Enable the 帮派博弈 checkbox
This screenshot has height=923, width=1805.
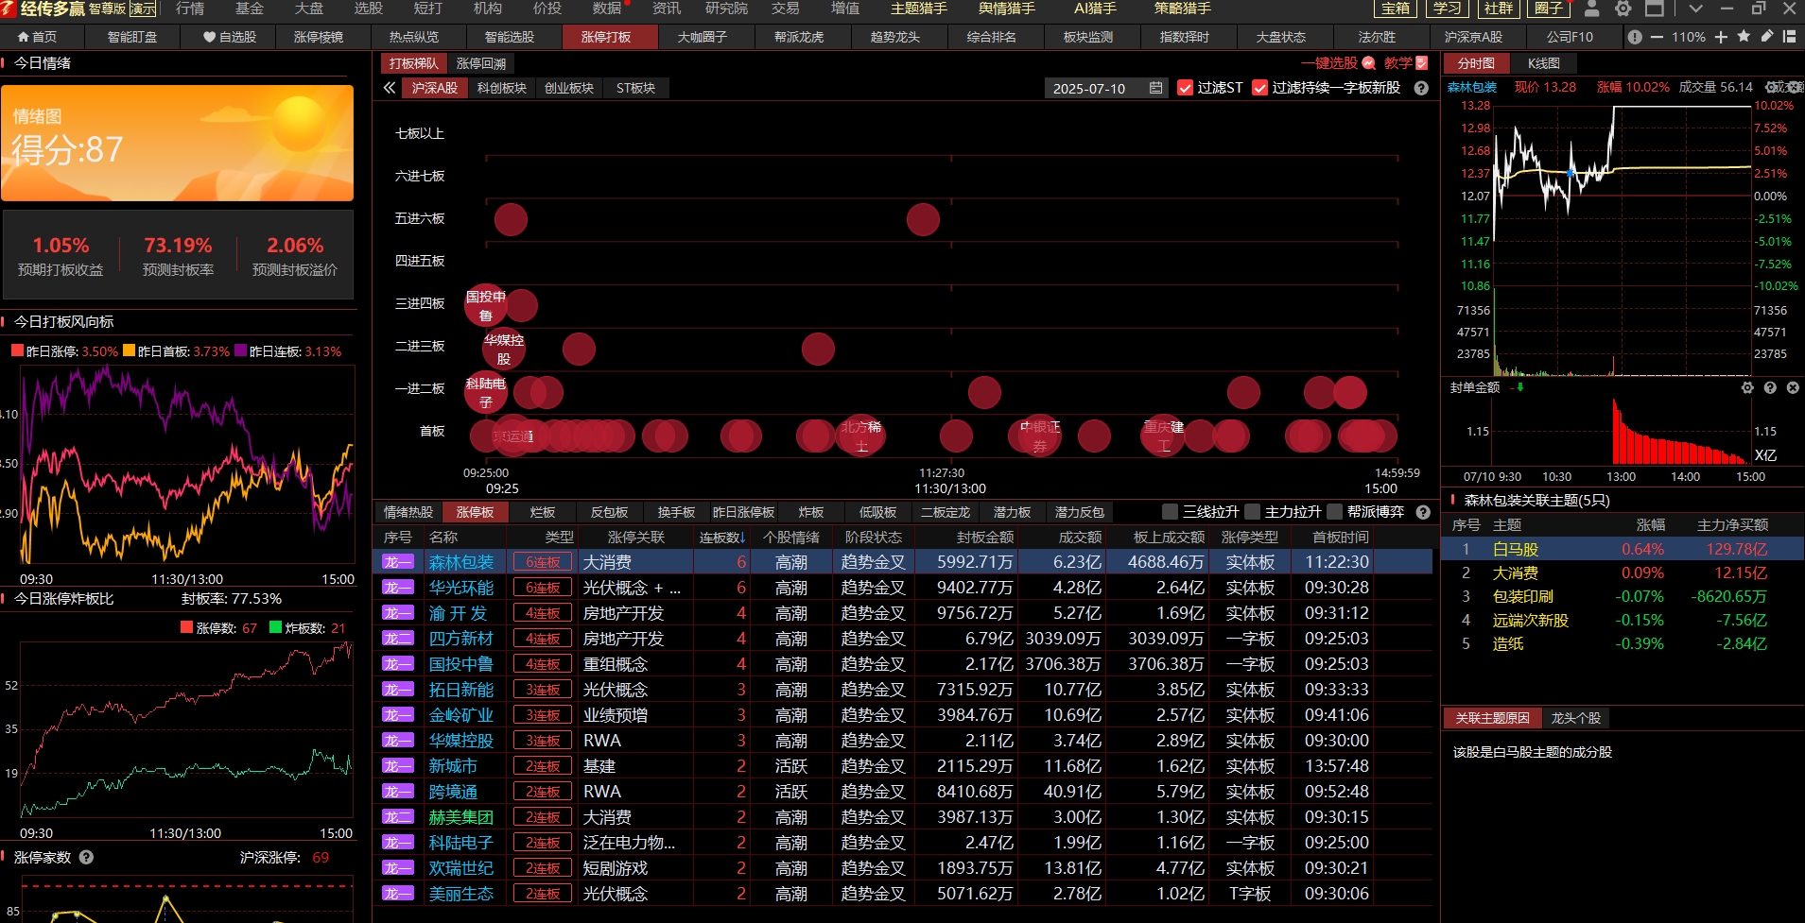point(1334,512)
